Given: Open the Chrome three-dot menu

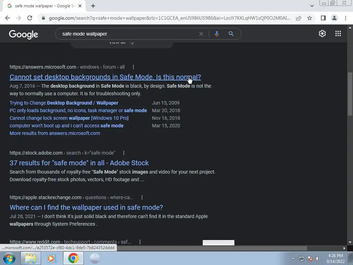Looking at the screenshot, I should click(x=345, y=18).
